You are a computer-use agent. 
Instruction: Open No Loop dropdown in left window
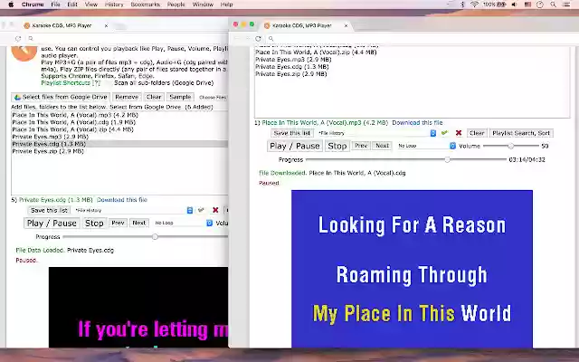click(184, 223)
